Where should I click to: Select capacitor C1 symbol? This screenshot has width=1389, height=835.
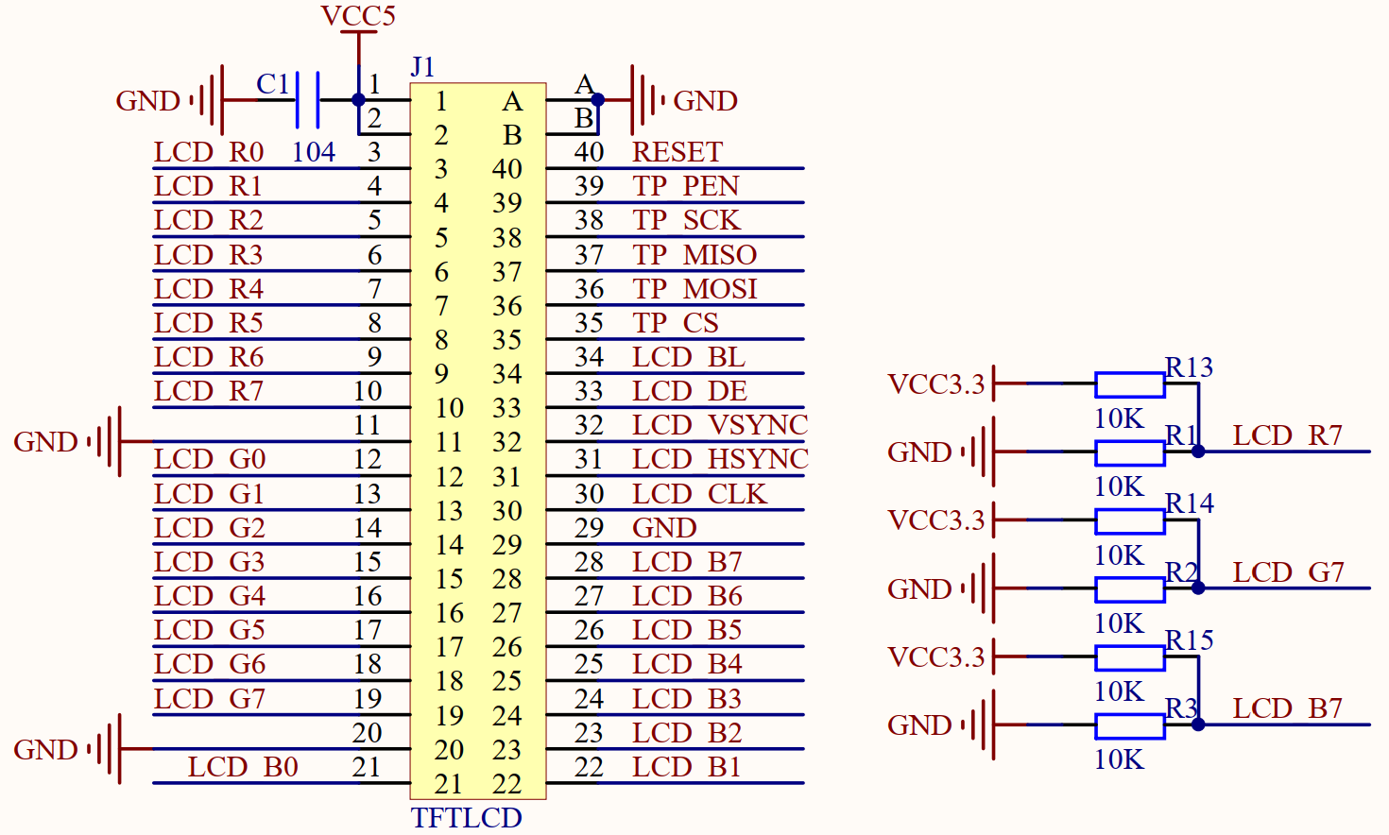(308, 99)
